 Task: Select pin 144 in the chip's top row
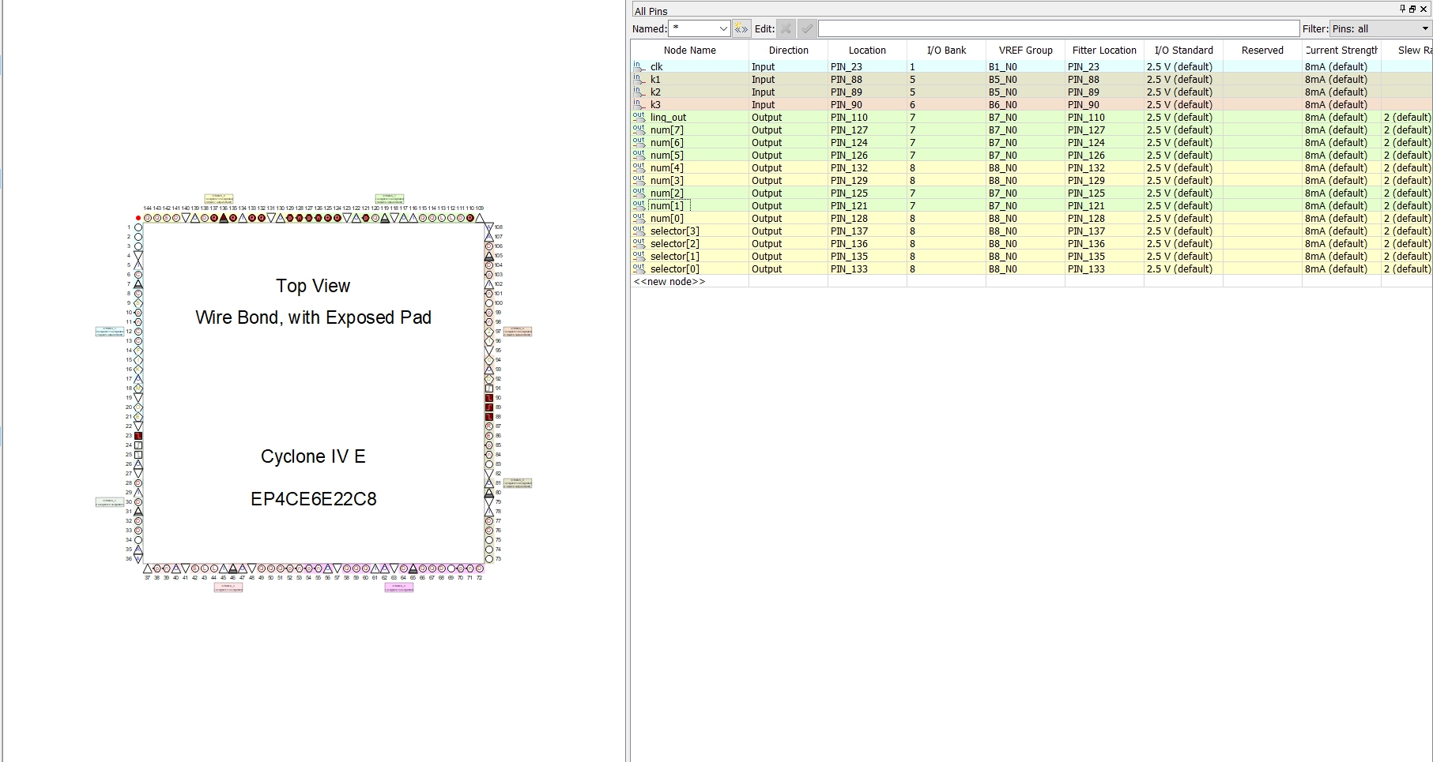148,218
